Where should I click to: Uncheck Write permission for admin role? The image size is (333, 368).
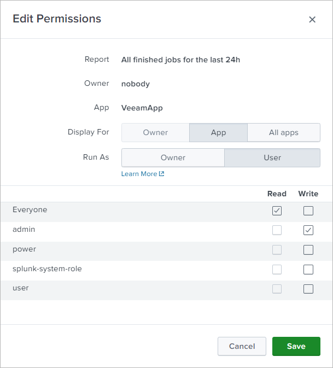click(308, 230)
